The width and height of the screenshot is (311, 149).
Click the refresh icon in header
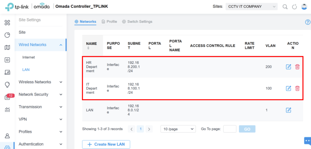point(295,7)
